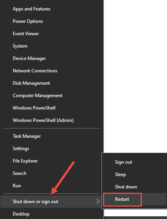Click the System menu entry
Screen dimensions: 167x219
click(x=52, y=46)
